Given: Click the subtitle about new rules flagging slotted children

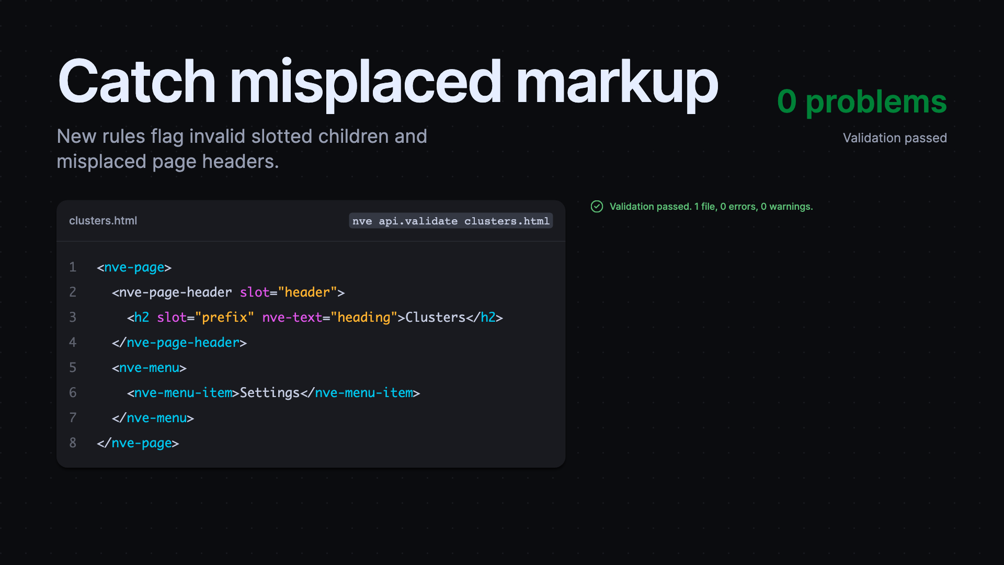Looking at the screenshot, I should point(242,149).
